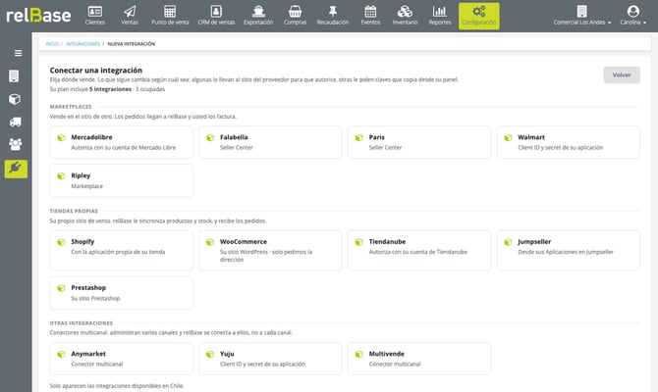Open the sidebar truck icon
Image resolution: width=658 pixels, height=392 pixels.
pos(15,122)
